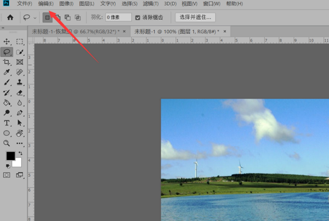The width and height of the screenshot is (329, 221).
Task: Click the black foreground color swatch
Action: [x=10, y=156]
